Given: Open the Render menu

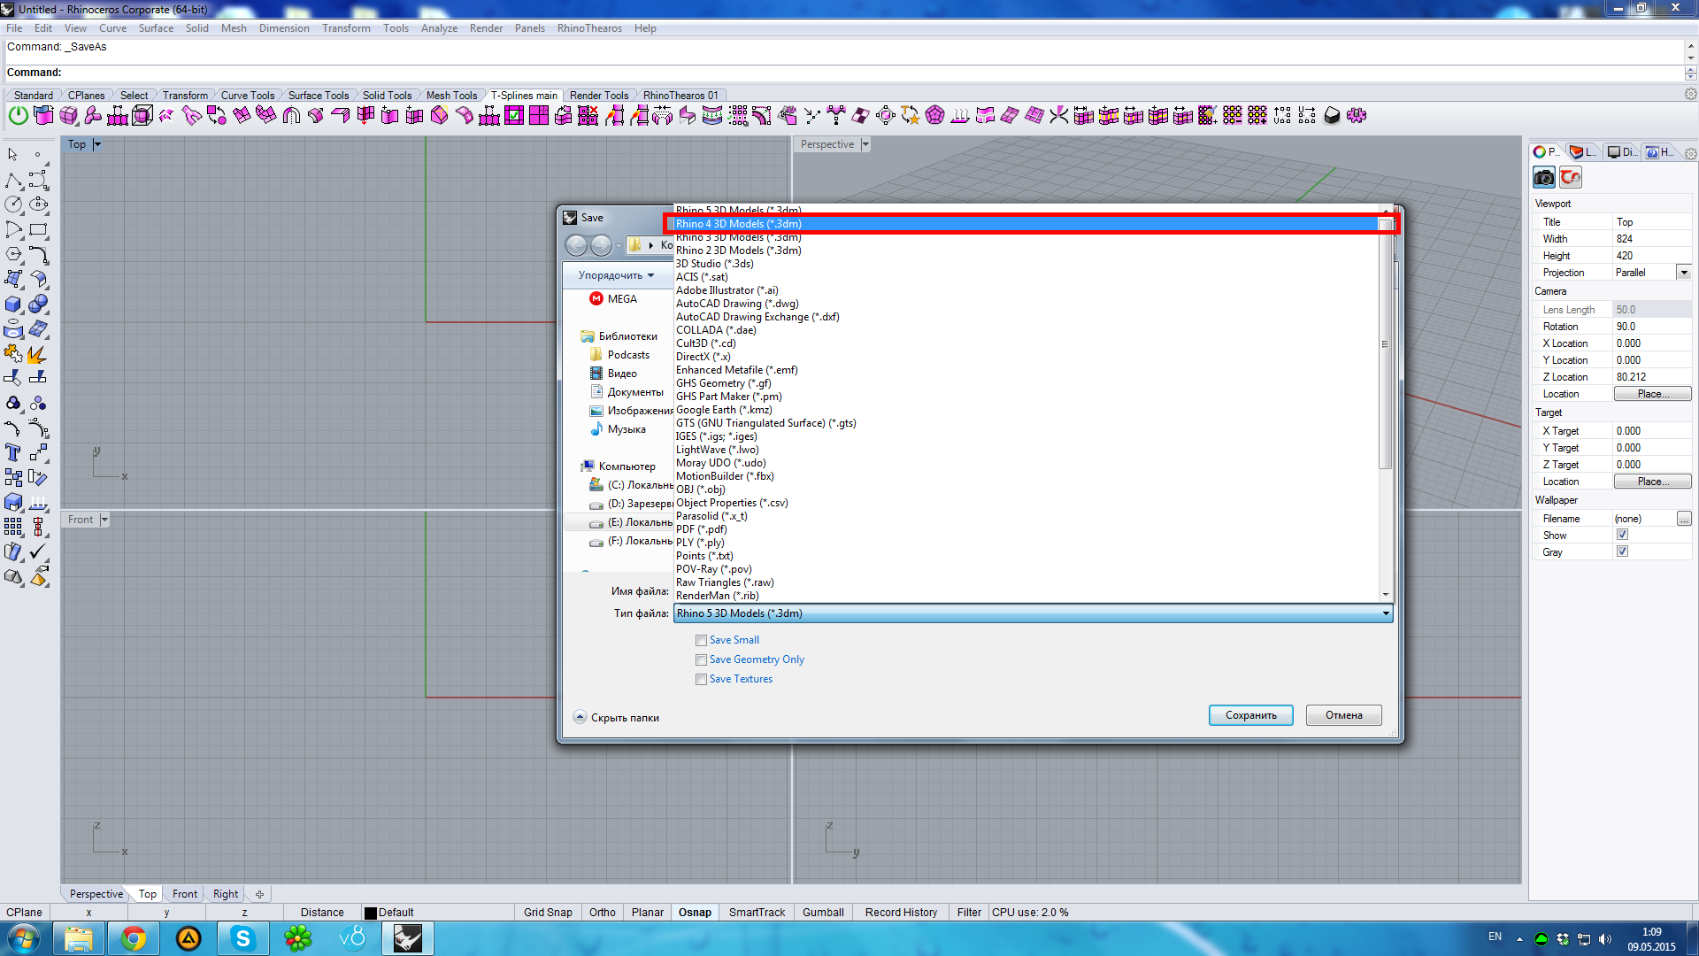Looking at the screenshot, I should click(x=486, y=28).
